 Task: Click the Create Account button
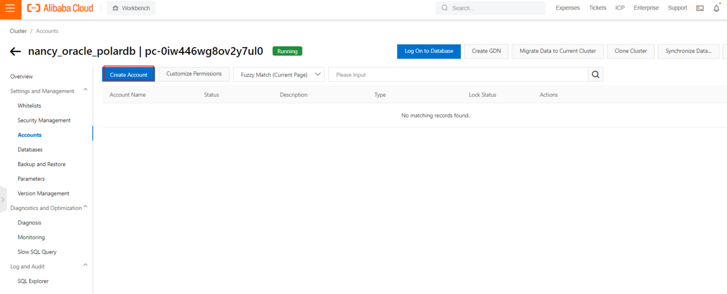128,74
